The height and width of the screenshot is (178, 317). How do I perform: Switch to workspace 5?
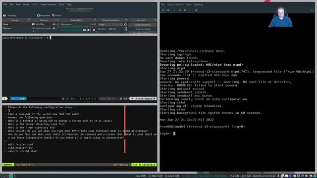tap(14, 176)
